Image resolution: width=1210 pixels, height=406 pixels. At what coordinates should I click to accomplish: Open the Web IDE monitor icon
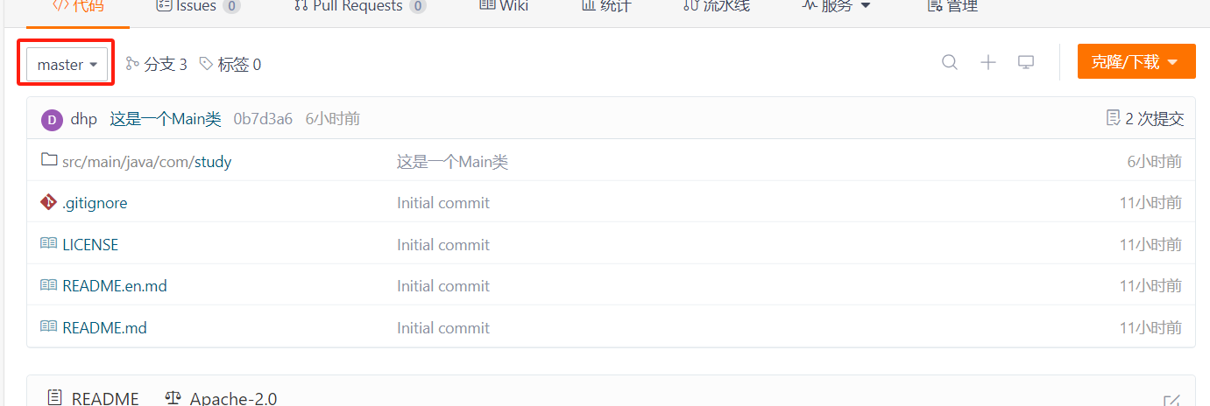coord(1026,62)
